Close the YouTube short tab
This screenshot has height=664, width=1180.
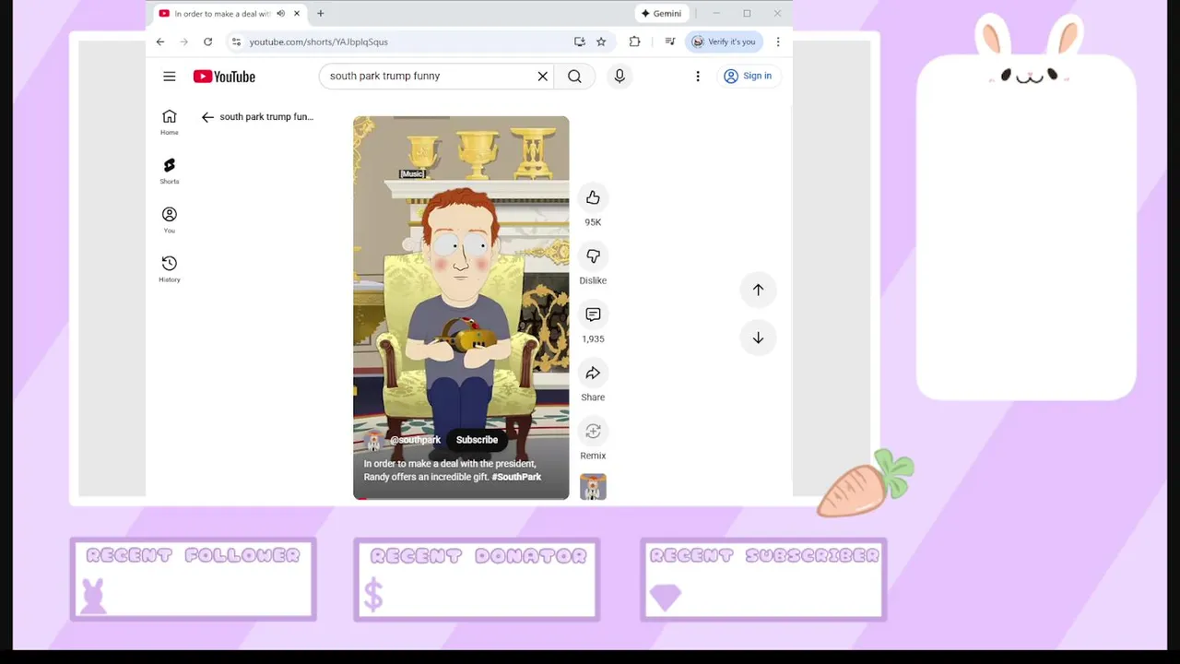[x=297, y=14]
